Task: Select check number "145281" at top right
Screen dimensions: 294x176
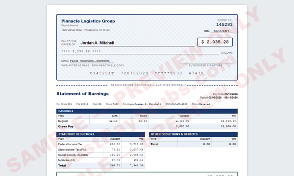Action: [224, 24]
